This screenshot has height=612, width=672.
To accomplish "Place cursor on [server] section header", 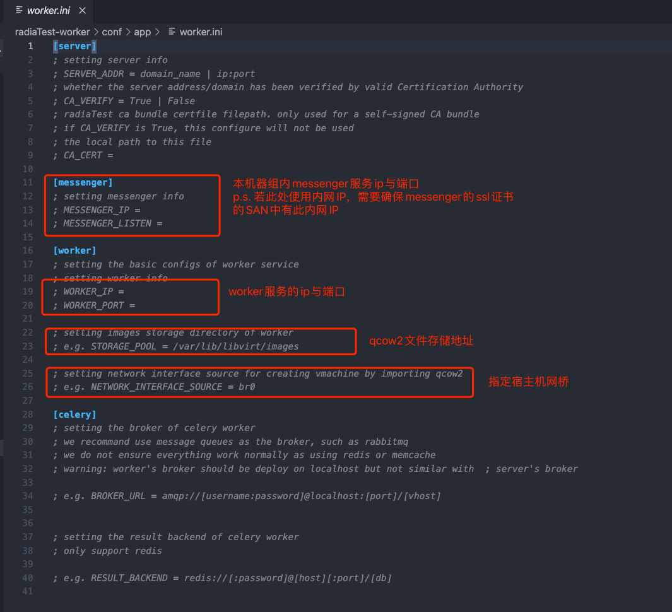I will (x=74, y=46).
